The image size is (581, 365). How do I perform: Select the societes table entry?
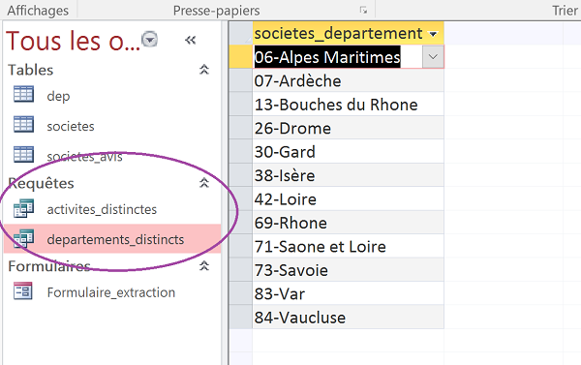point(71,127)
